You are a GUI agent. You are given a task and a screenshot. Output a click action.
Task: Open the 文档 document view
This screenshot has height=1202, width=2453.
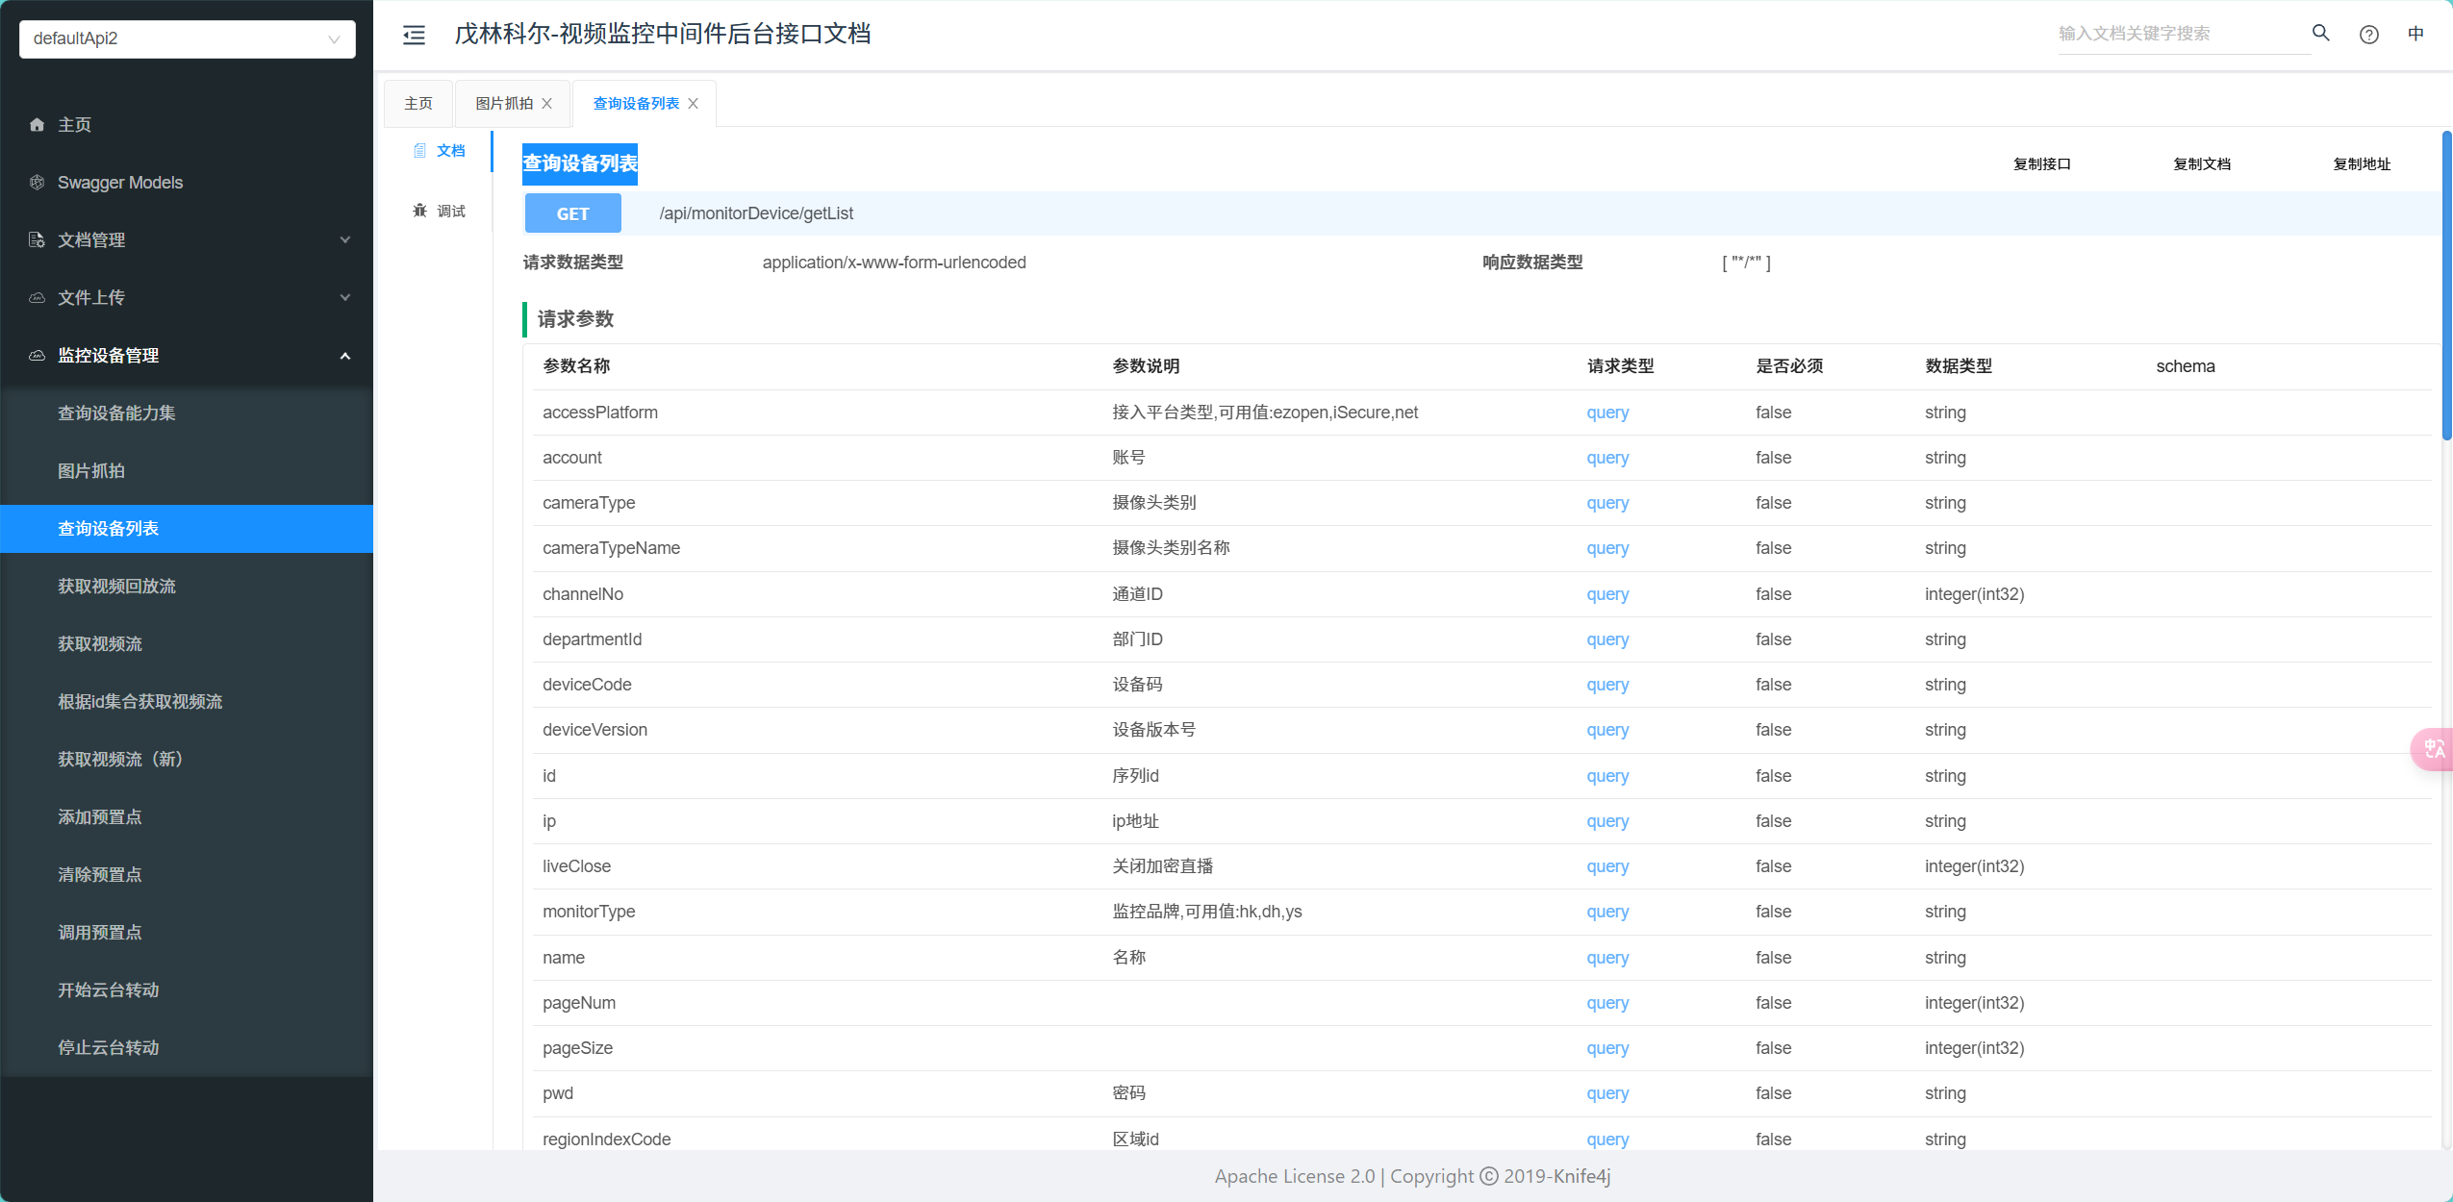[440, 151]
